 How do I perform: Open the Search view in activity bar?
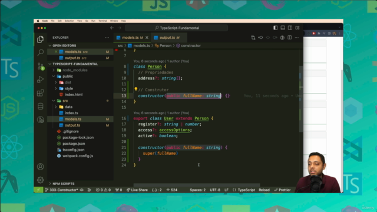pyautogui.click(x=41, y=52)
